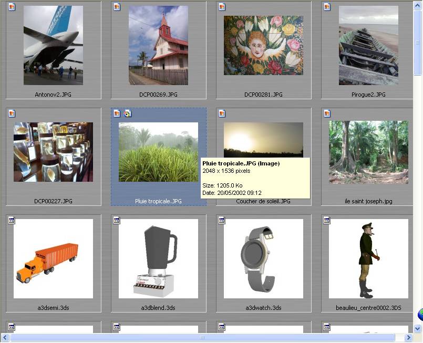Click the image-type icon above the Coucher de soleil.JPG thumbnail
The image size is (423, 343).
(222, 113)
